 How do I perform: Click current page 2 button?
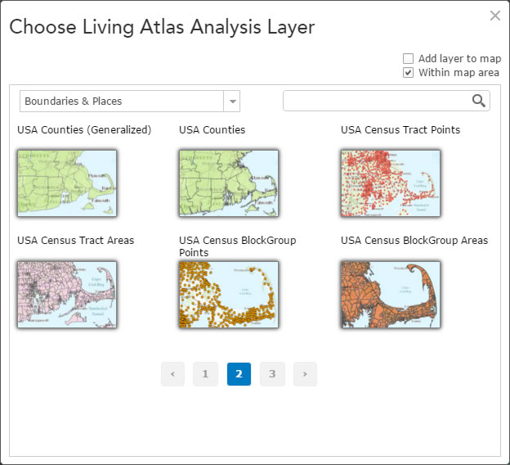(x=239, y=374)
